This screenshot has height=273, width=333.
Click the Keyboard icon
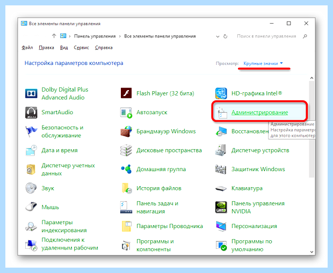point(221,188)
